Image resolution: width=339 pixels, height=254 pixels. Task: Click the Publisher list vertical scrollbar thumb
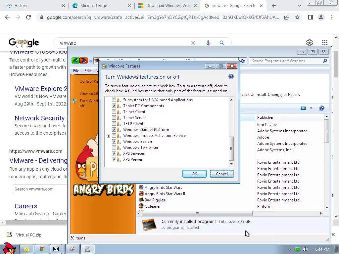click(x=326, y=131)
